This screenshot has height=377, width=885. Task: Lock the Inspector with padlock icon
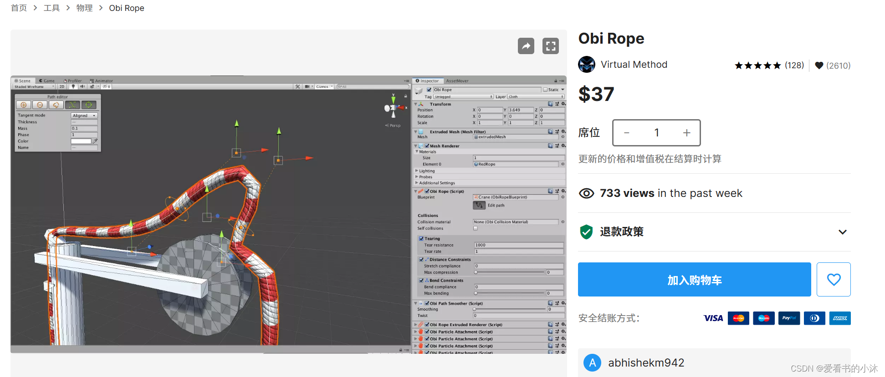click(556, 81)
